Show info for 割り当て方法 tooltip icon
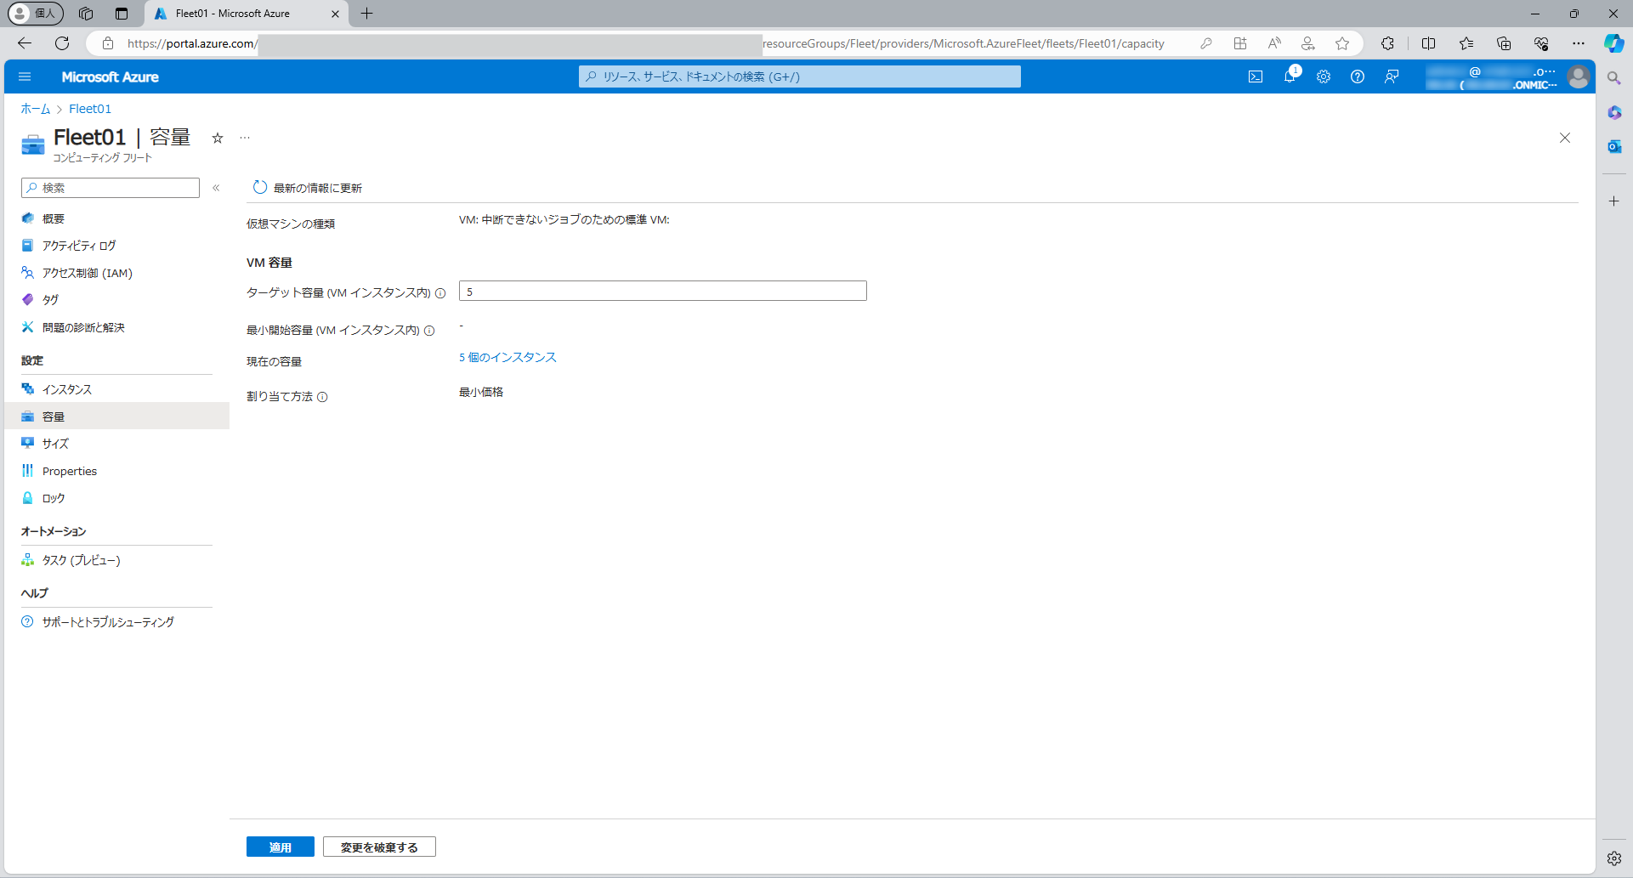1633x878 pixels. pyautogui.click(x=322, y=397)
